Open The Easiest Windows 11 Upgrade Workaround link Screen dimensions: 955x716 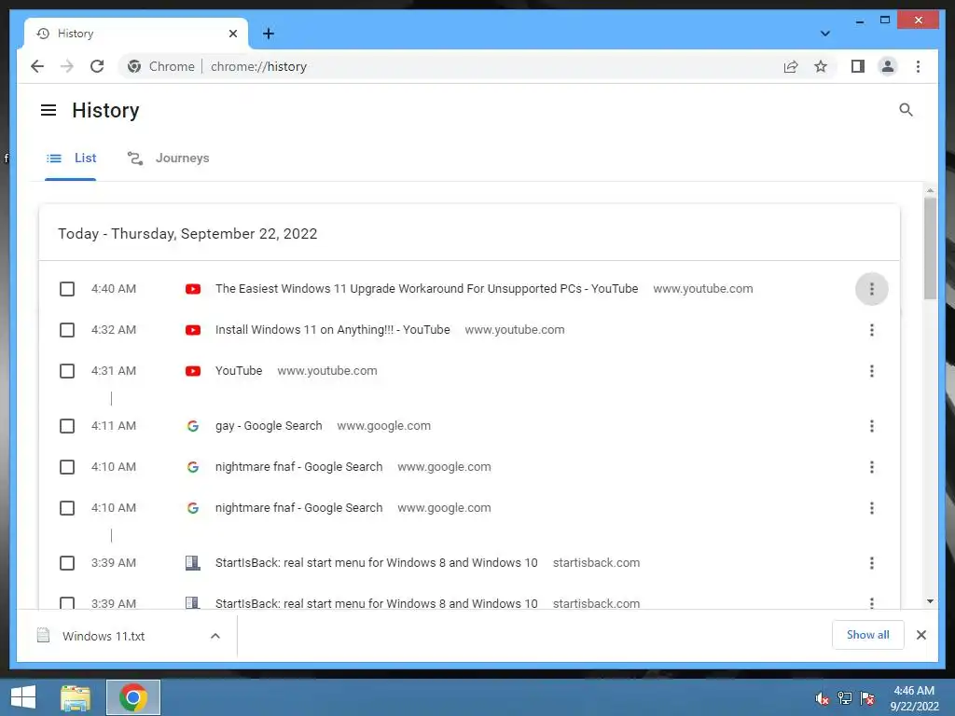[426, 289]
